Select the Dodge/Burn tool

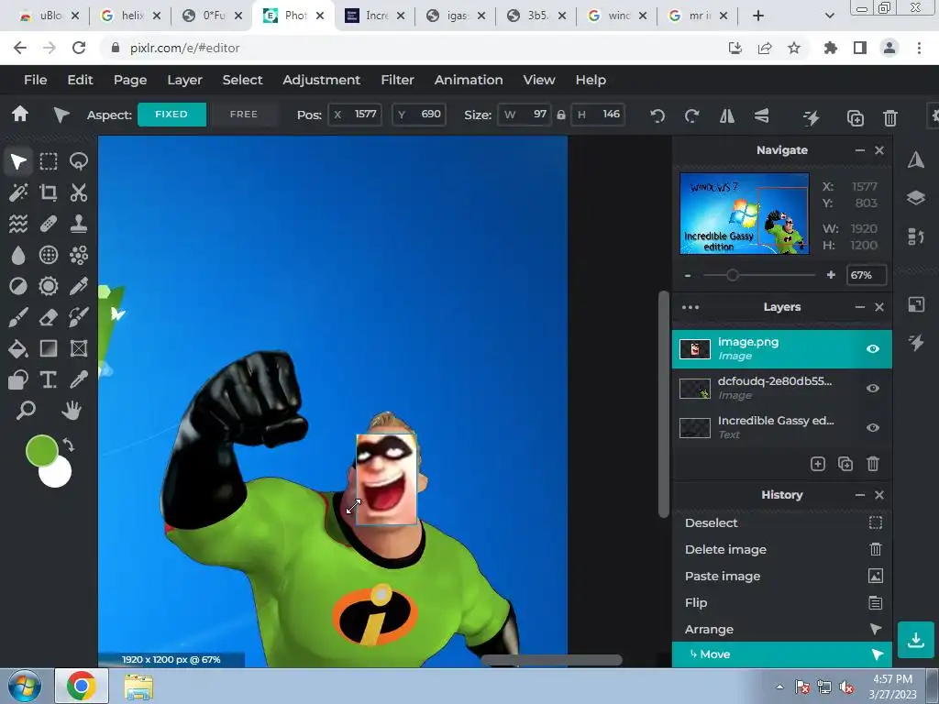pyautogui.click(x=18, y=286)
